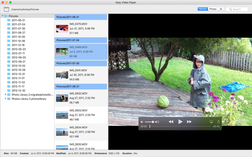The image size is (252, 157).
Task: Rewind the video
Action: (171, 122)
